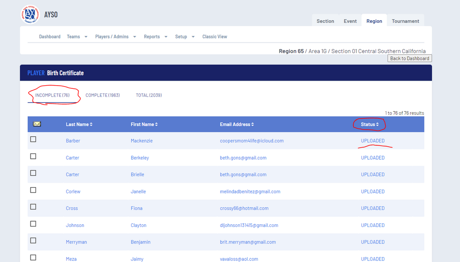Check the box for Barber Mackenzie

[x=33, y=140]
